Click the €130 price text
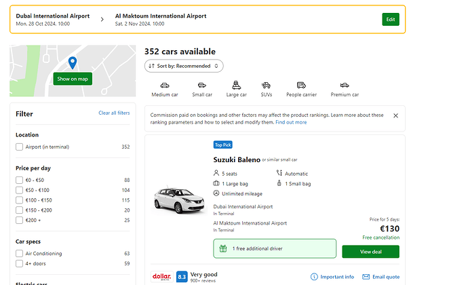Viewport: 468px width, 285px height. pyautogui.click(x=390, y=229)
